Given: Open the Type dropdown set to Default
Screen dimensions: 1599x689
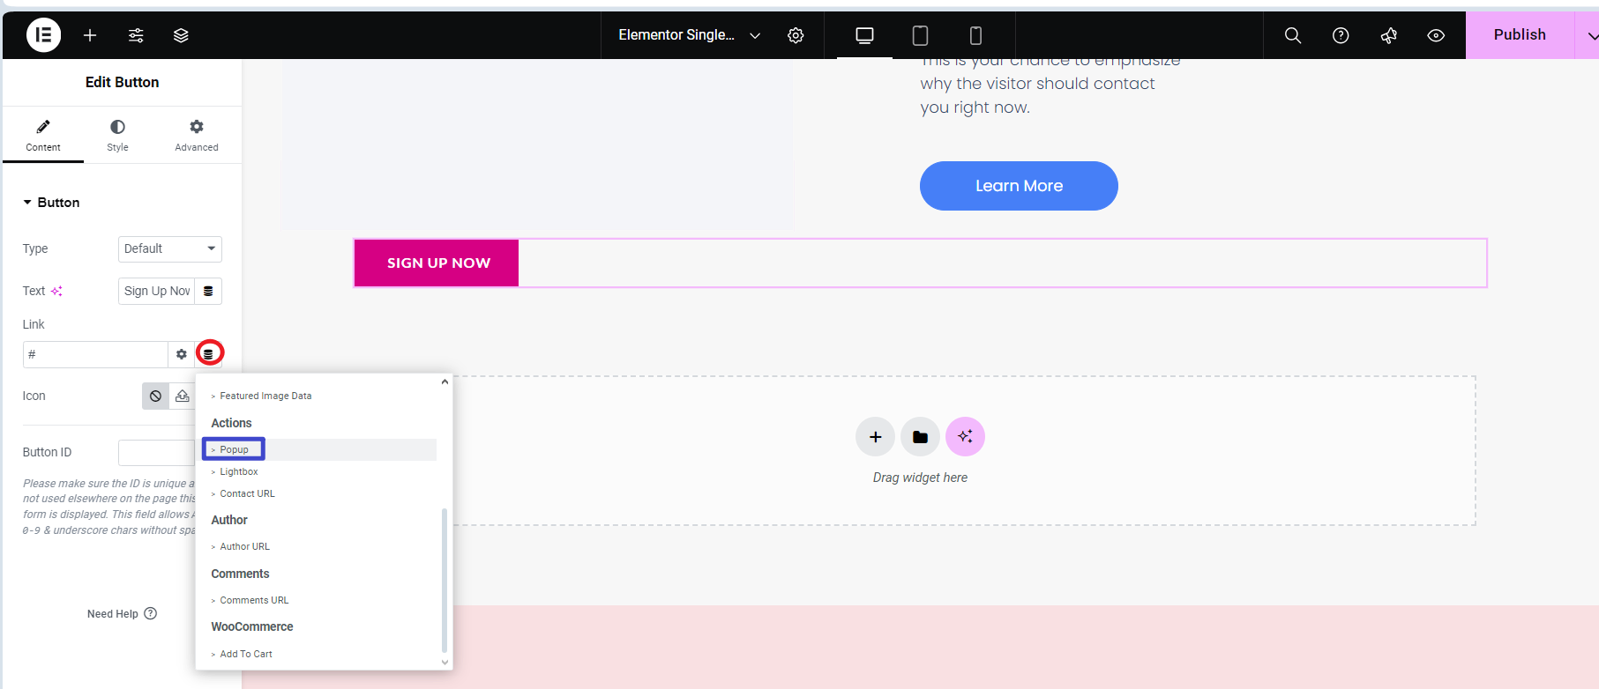Looking at the screenshot, I should tap(169, 249).
